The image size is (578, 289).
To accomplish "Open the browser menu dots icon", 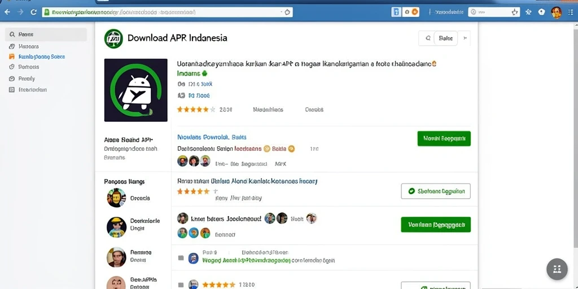I will click(x=571, y=12).
